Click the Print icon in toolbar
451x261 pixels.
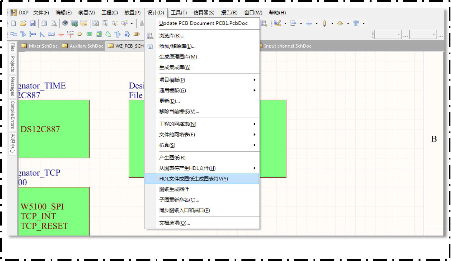(x=44, y=23)
